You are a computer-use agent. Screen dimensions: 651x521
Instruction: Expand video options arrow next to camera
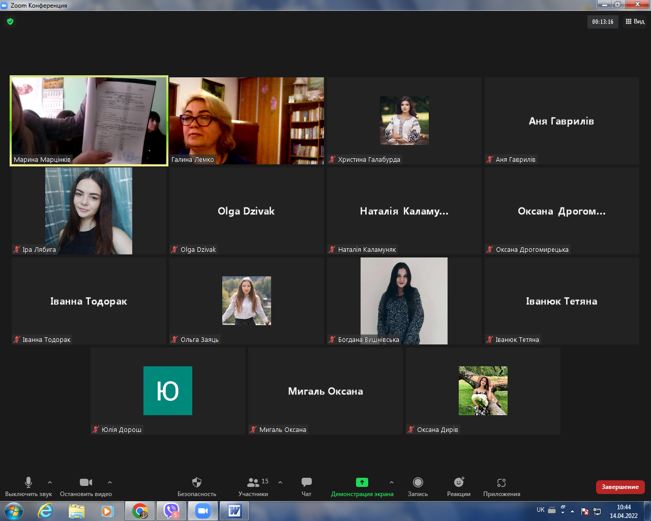click(x=110, y=482)
